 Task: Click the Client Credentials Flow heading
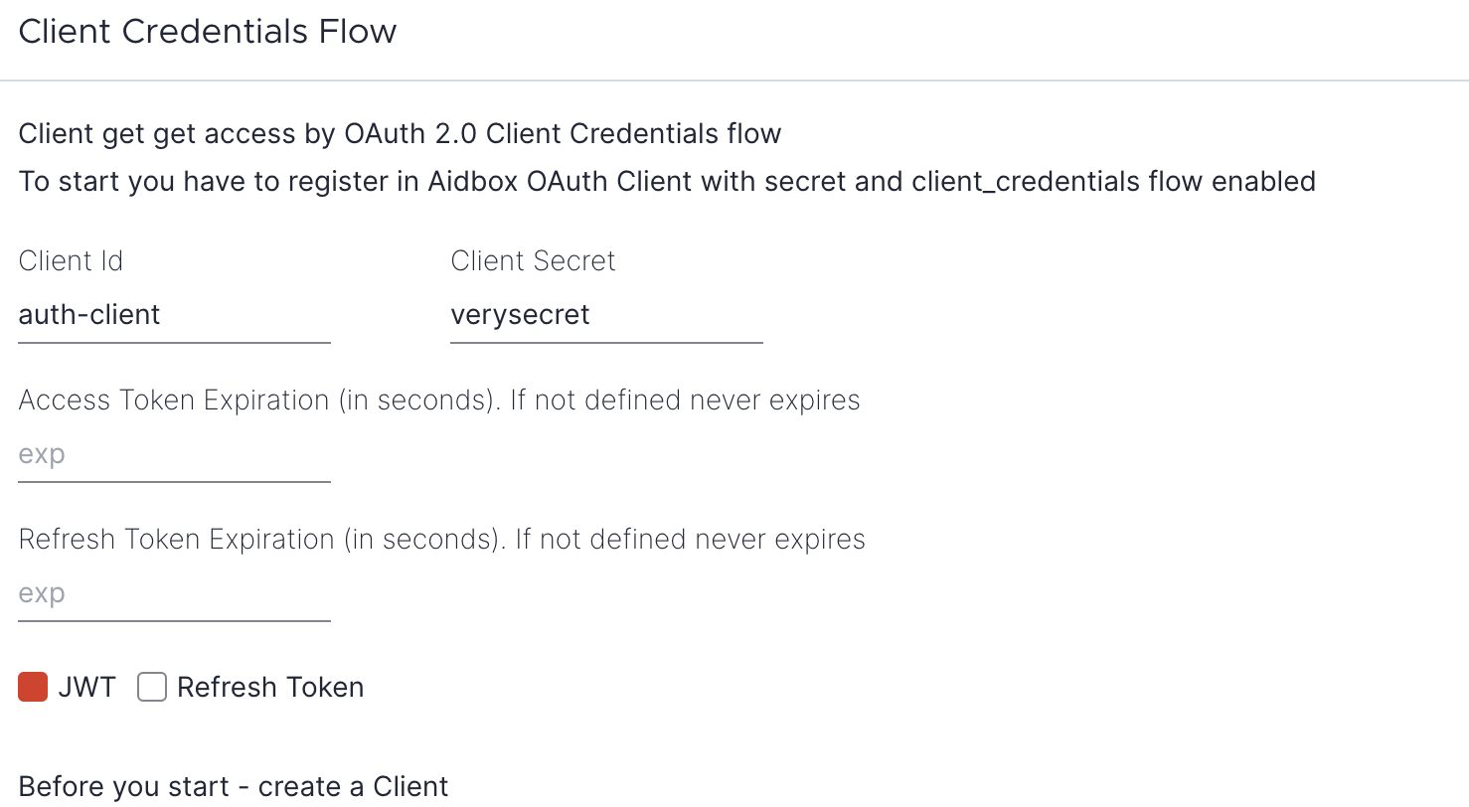(208, 31)
